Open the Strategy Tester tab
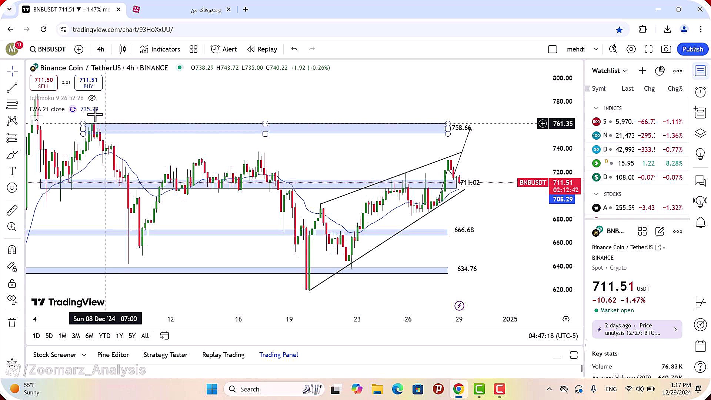The height and width of the screenshot is (400, 711). pyautogui.click(x=166, y=355)
